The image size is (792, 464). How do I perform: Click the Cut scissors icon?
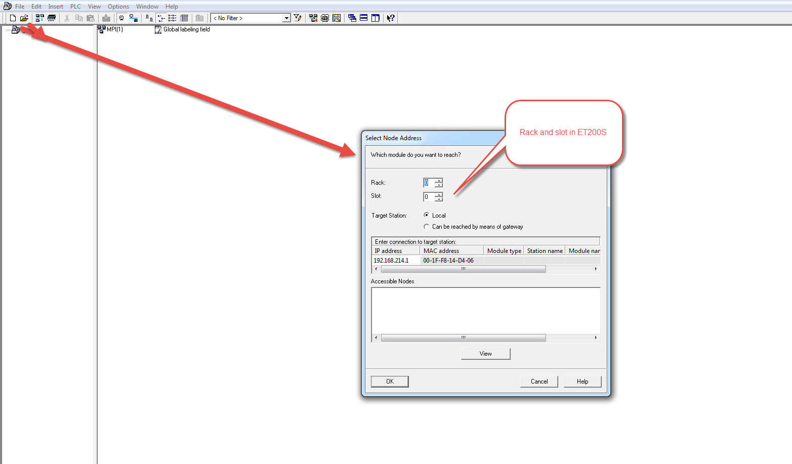tap(67, 18)
